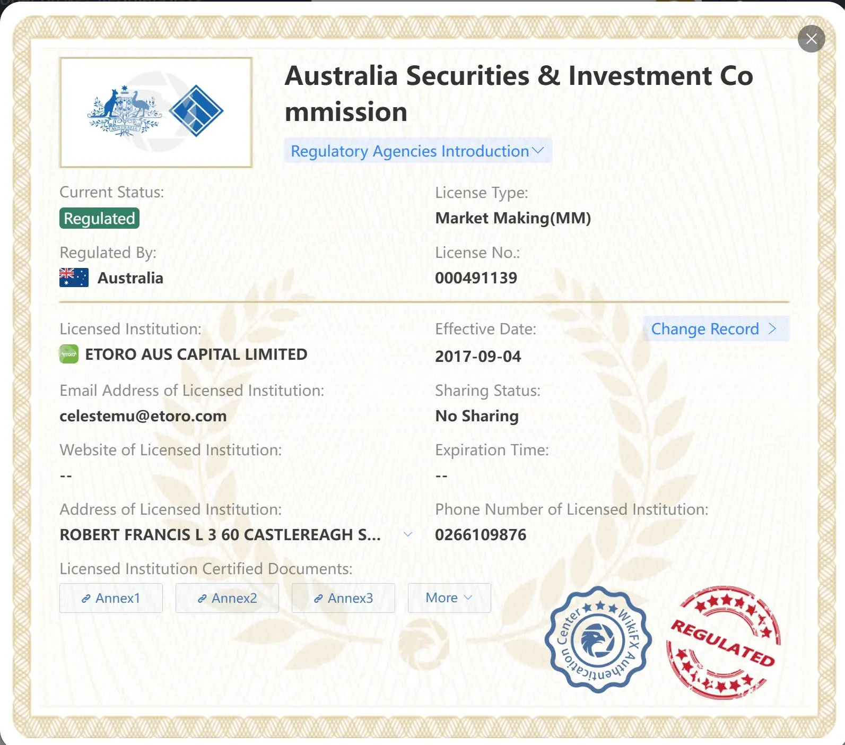Click the Australia country name
This screenshot has height=745, width=845.
[130, 278]
